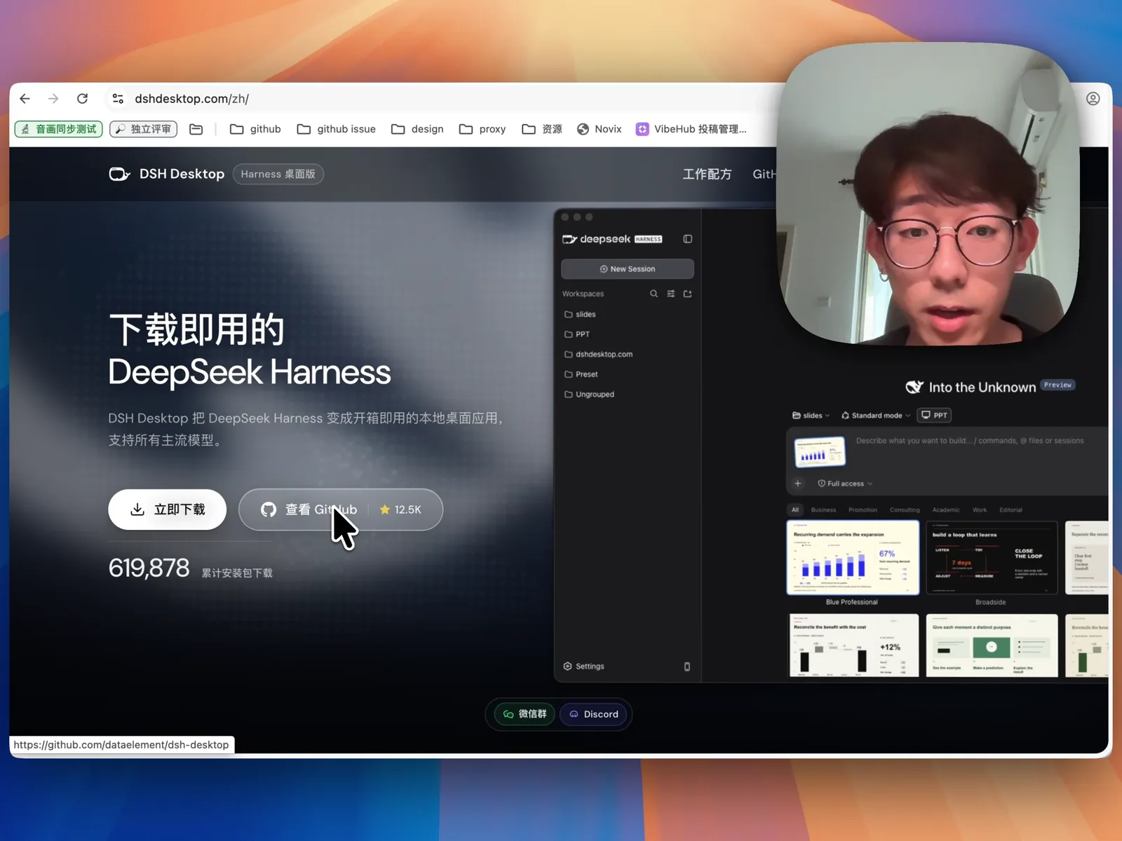
Task: Open the unnamed bookmark folder icon
Action: coord(196,129)
